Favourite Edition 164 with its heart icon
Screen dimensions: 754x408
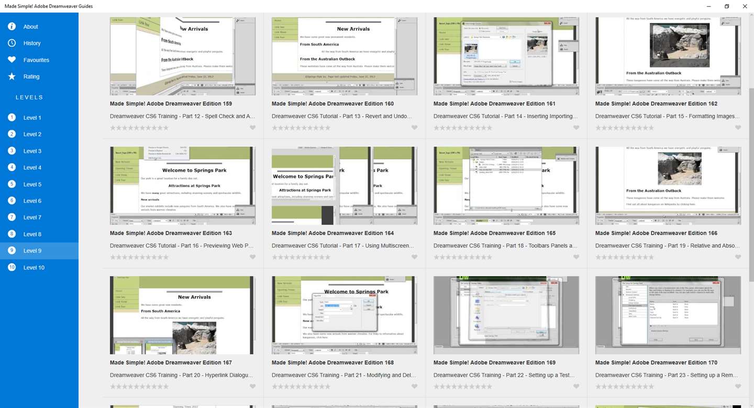[414, 257]
